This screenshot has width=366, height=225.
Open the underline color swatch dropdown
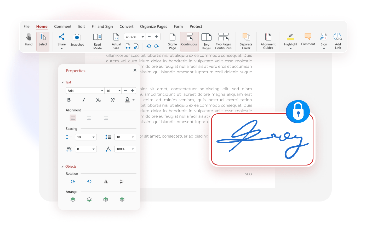pyautogui.click(x=133, y=100)
